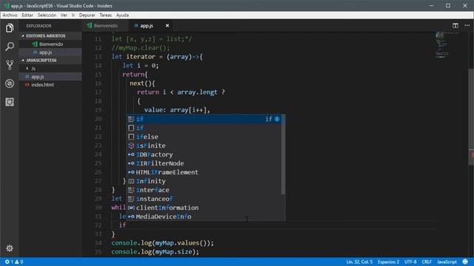Open the Archivo menu
Viewport: 474px width, 266px height.
10,15
